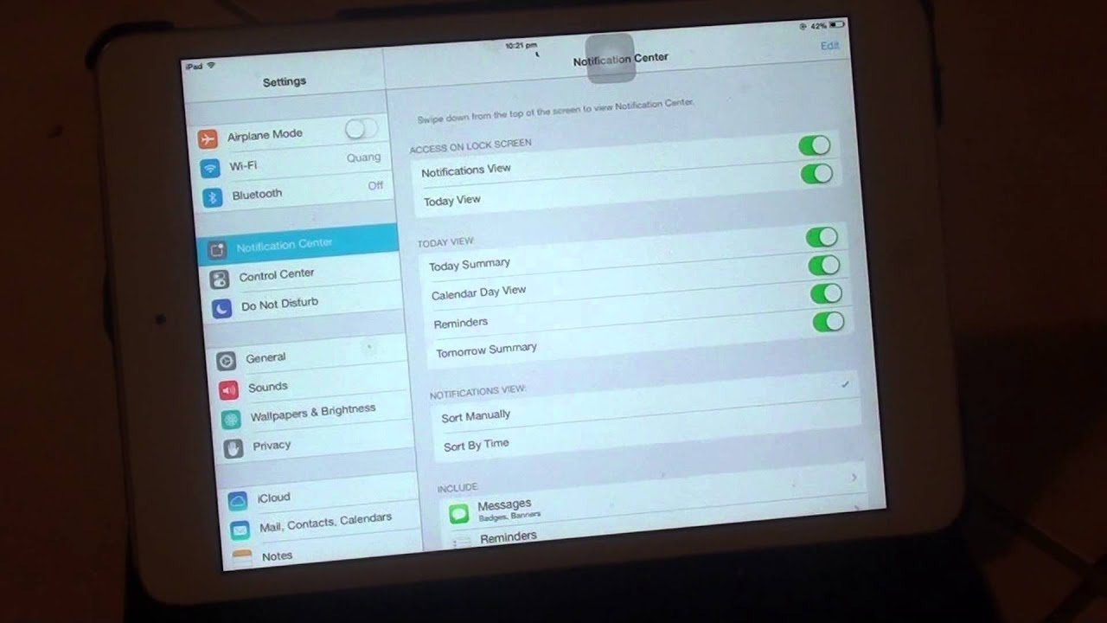The image size is (1107, 623).
Task: Tap the Wi-Fi signal status bar icon
Action: point(211,67)
